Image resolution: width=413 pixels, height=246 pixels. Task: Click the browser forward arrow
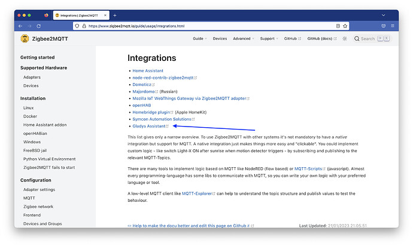(29, 26)
